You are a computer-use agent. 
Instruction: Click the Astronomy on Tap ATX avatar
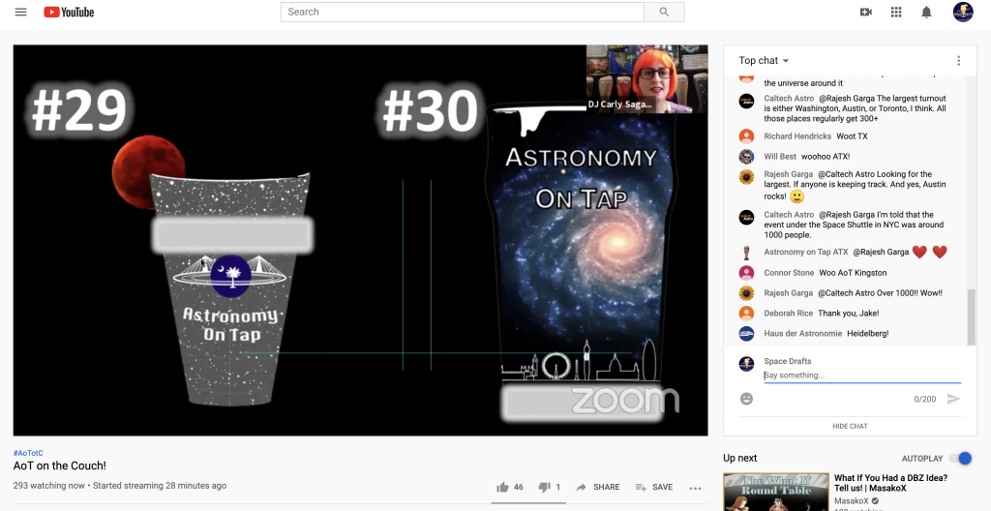tap(746, 253)
